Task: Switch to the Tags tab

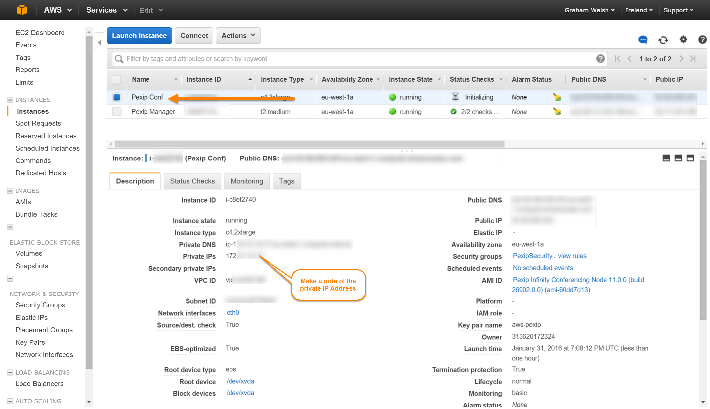Action: (x=286, y=181)
